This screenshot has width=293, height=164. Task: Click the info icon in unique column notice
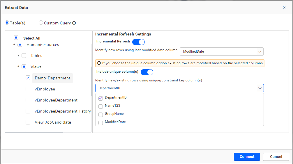(99, 63)
